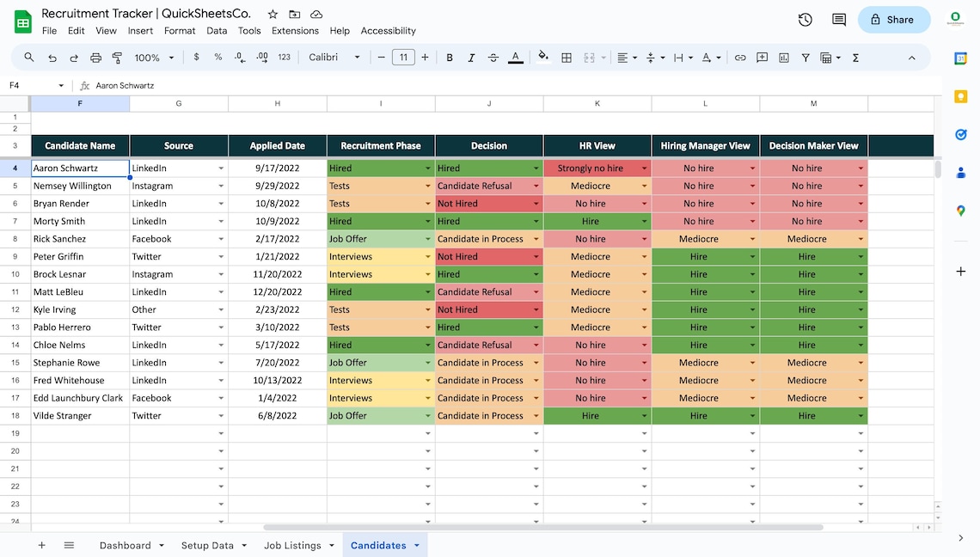Viewport: 980px width, 557px height.
Task: Open Google Keep in the side panel
Action: [960, 97]
